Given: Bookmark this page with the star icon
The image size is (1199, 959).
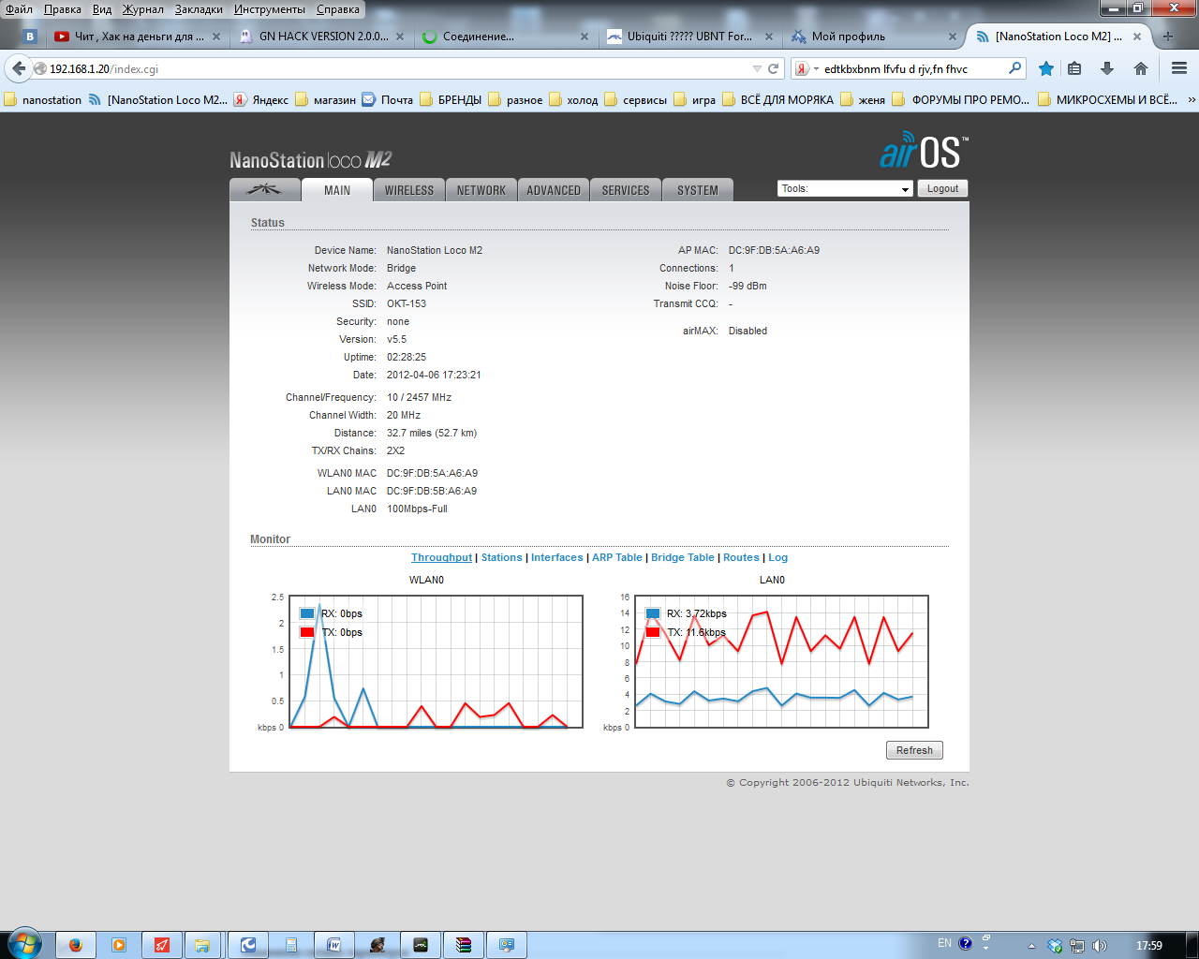Looking at the screenshot, I should 1046,68.
